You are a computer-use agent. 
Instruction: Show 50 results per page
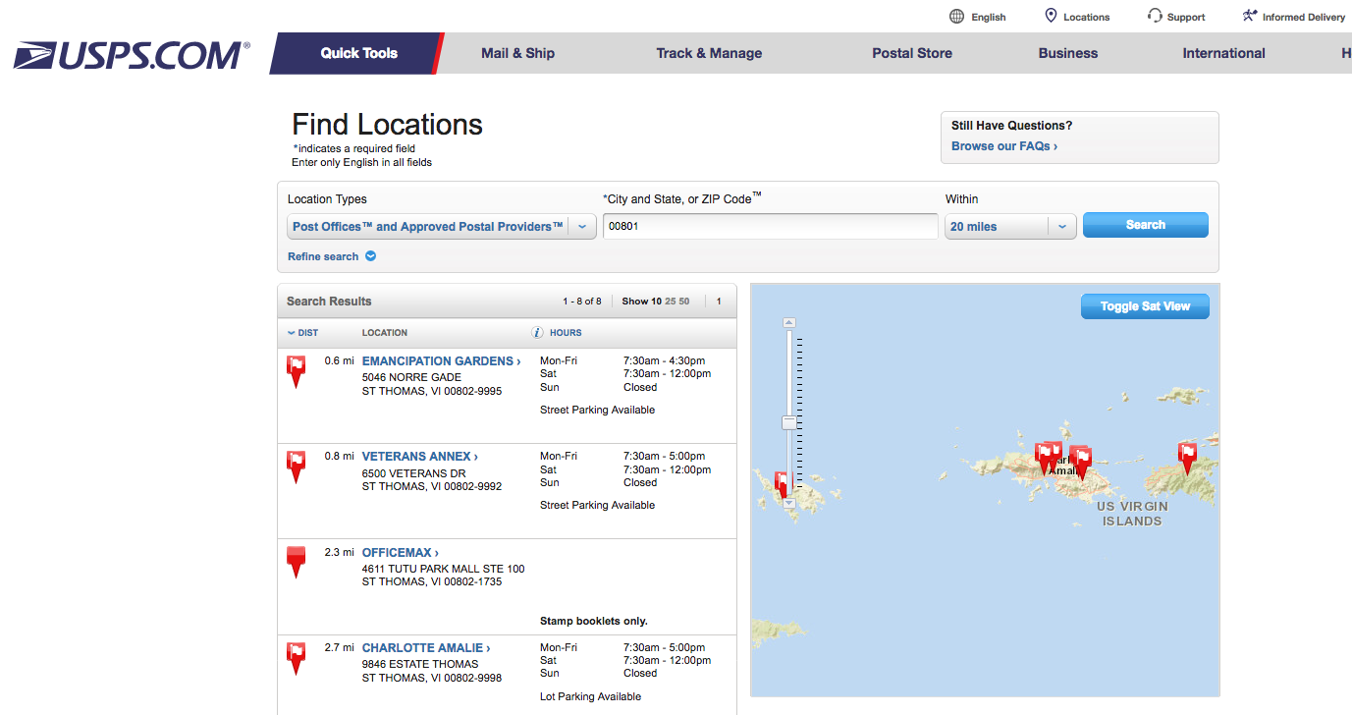682,301
